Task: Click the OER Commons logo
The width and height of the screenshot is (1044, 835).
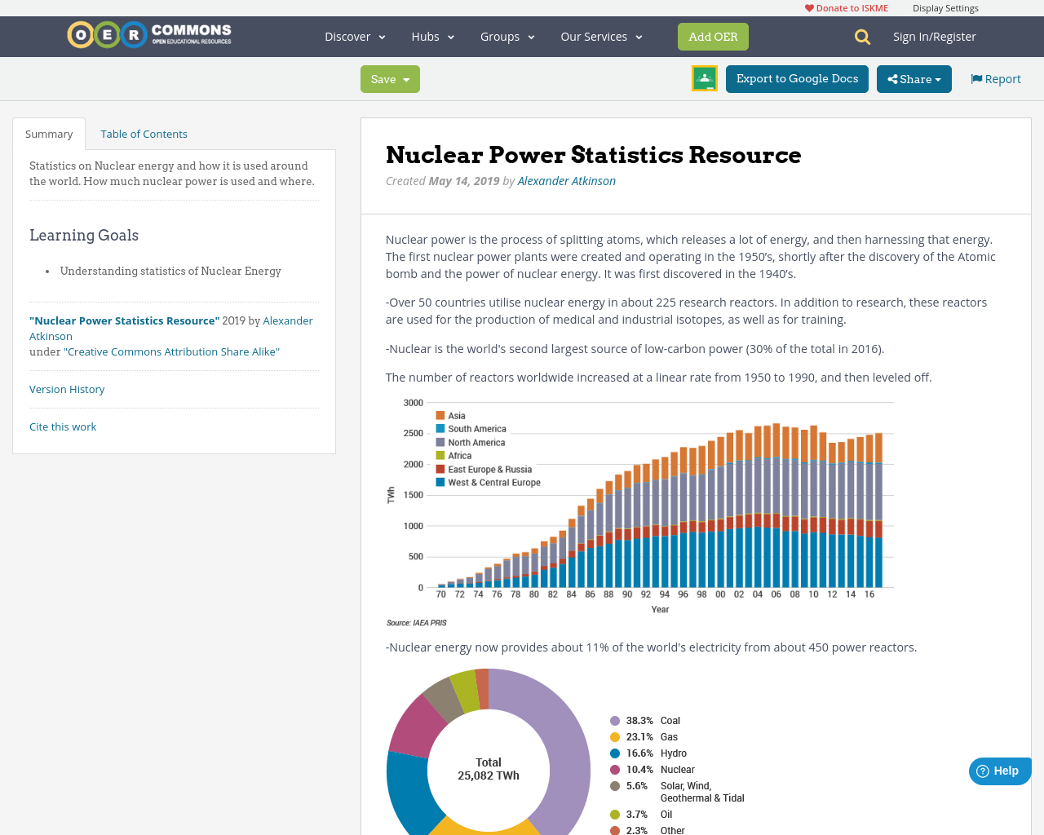Action: tap(148, 33)
